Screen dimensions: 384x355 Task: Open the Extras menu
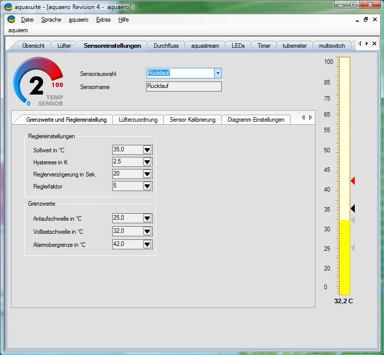(x=103, y=20)
